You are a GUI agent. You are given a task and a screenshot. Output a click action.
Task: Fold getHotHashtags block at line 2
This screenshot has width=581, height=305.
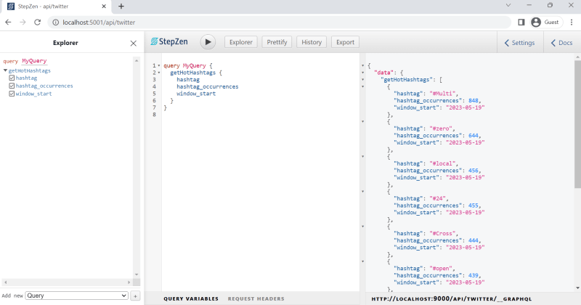pyautogui.click(x=159, y=73)
